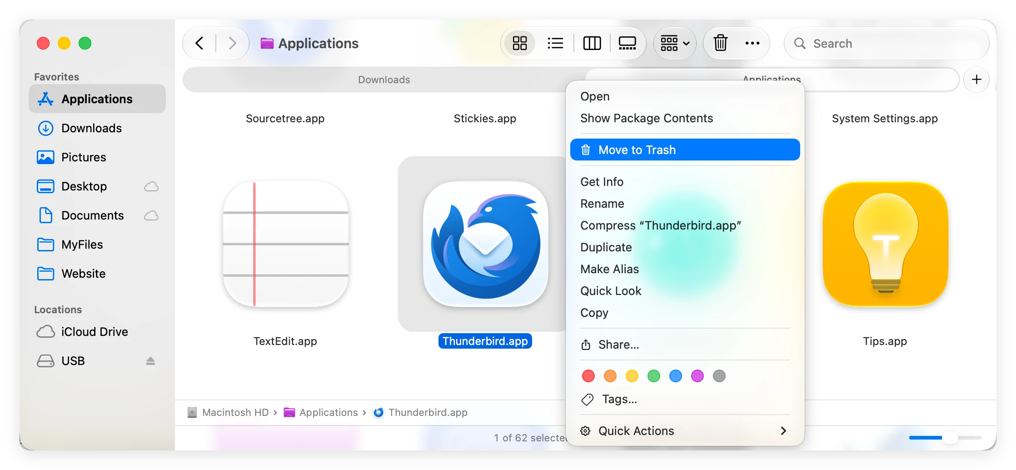Click Thunderbird.app in path bar
Image resolution: width=1016 pixels, height=470 pixels.
click(x=420, y=412)
